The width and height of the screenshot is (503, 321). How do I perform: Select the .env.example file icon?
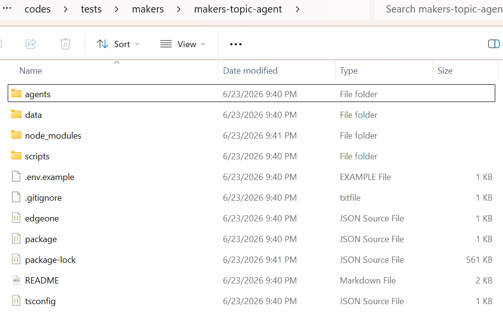tap(16, 176)
